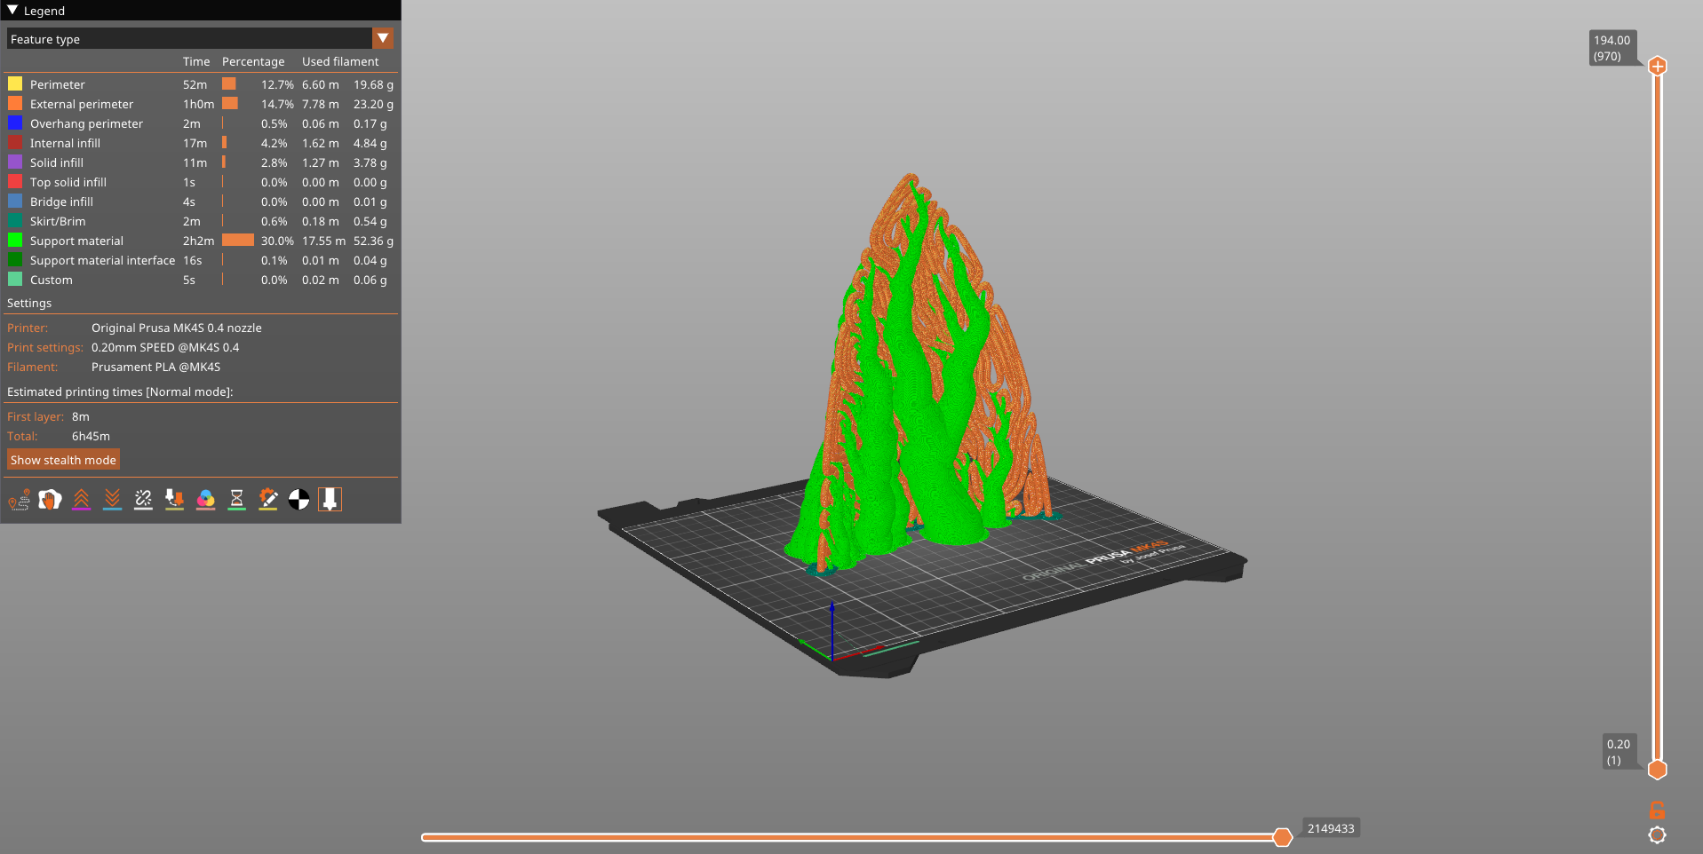Toggle retractions visibility icon

coord(82,500)
